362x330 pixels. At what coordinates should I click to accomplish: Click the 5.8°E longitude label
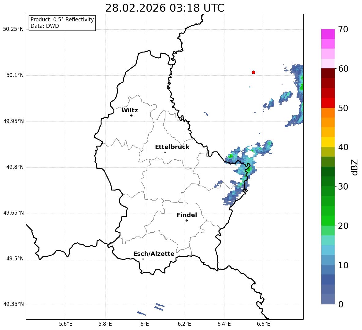click(x=105, y=324)
